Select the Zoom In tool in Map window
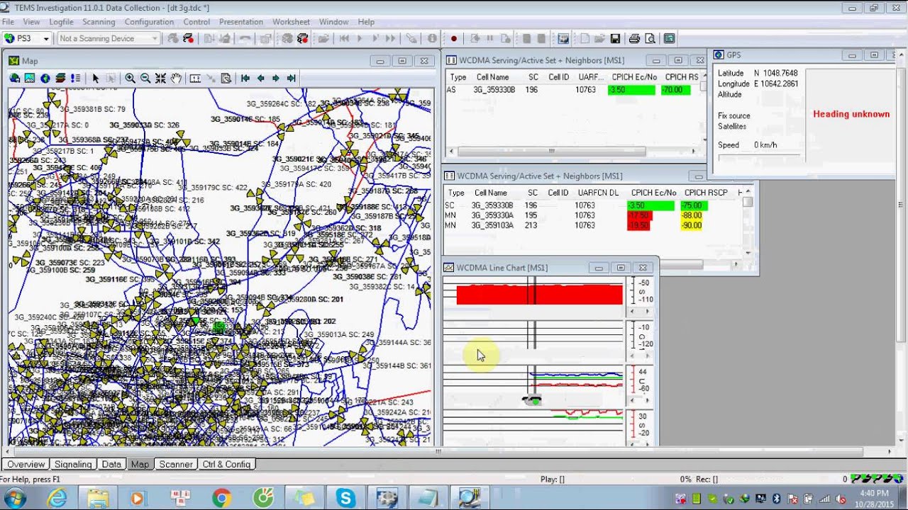908x510 pixels. point(131,78)
